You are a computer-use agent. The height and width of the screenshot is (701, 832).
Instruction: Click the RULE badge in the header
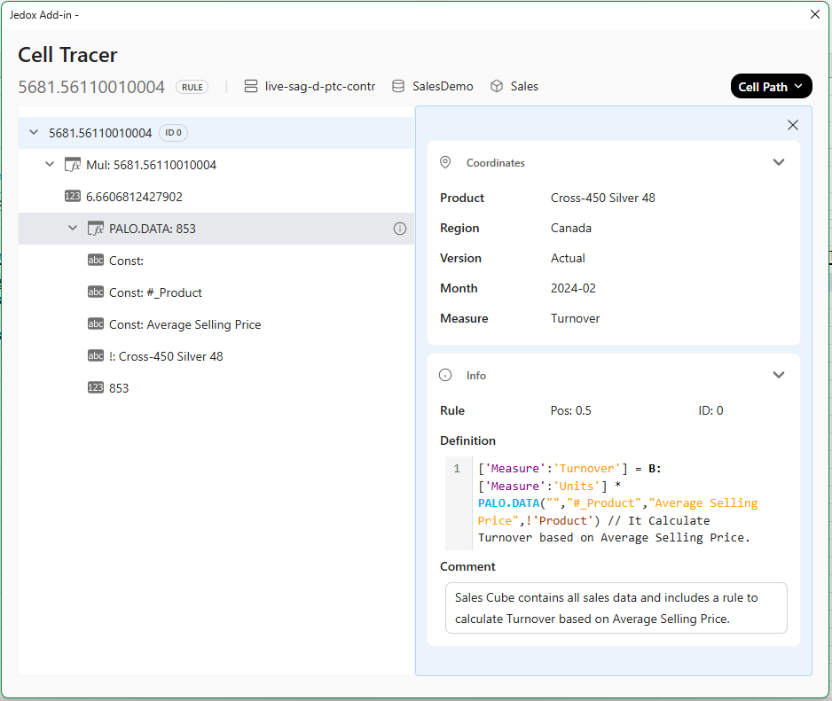pos(192,87)
